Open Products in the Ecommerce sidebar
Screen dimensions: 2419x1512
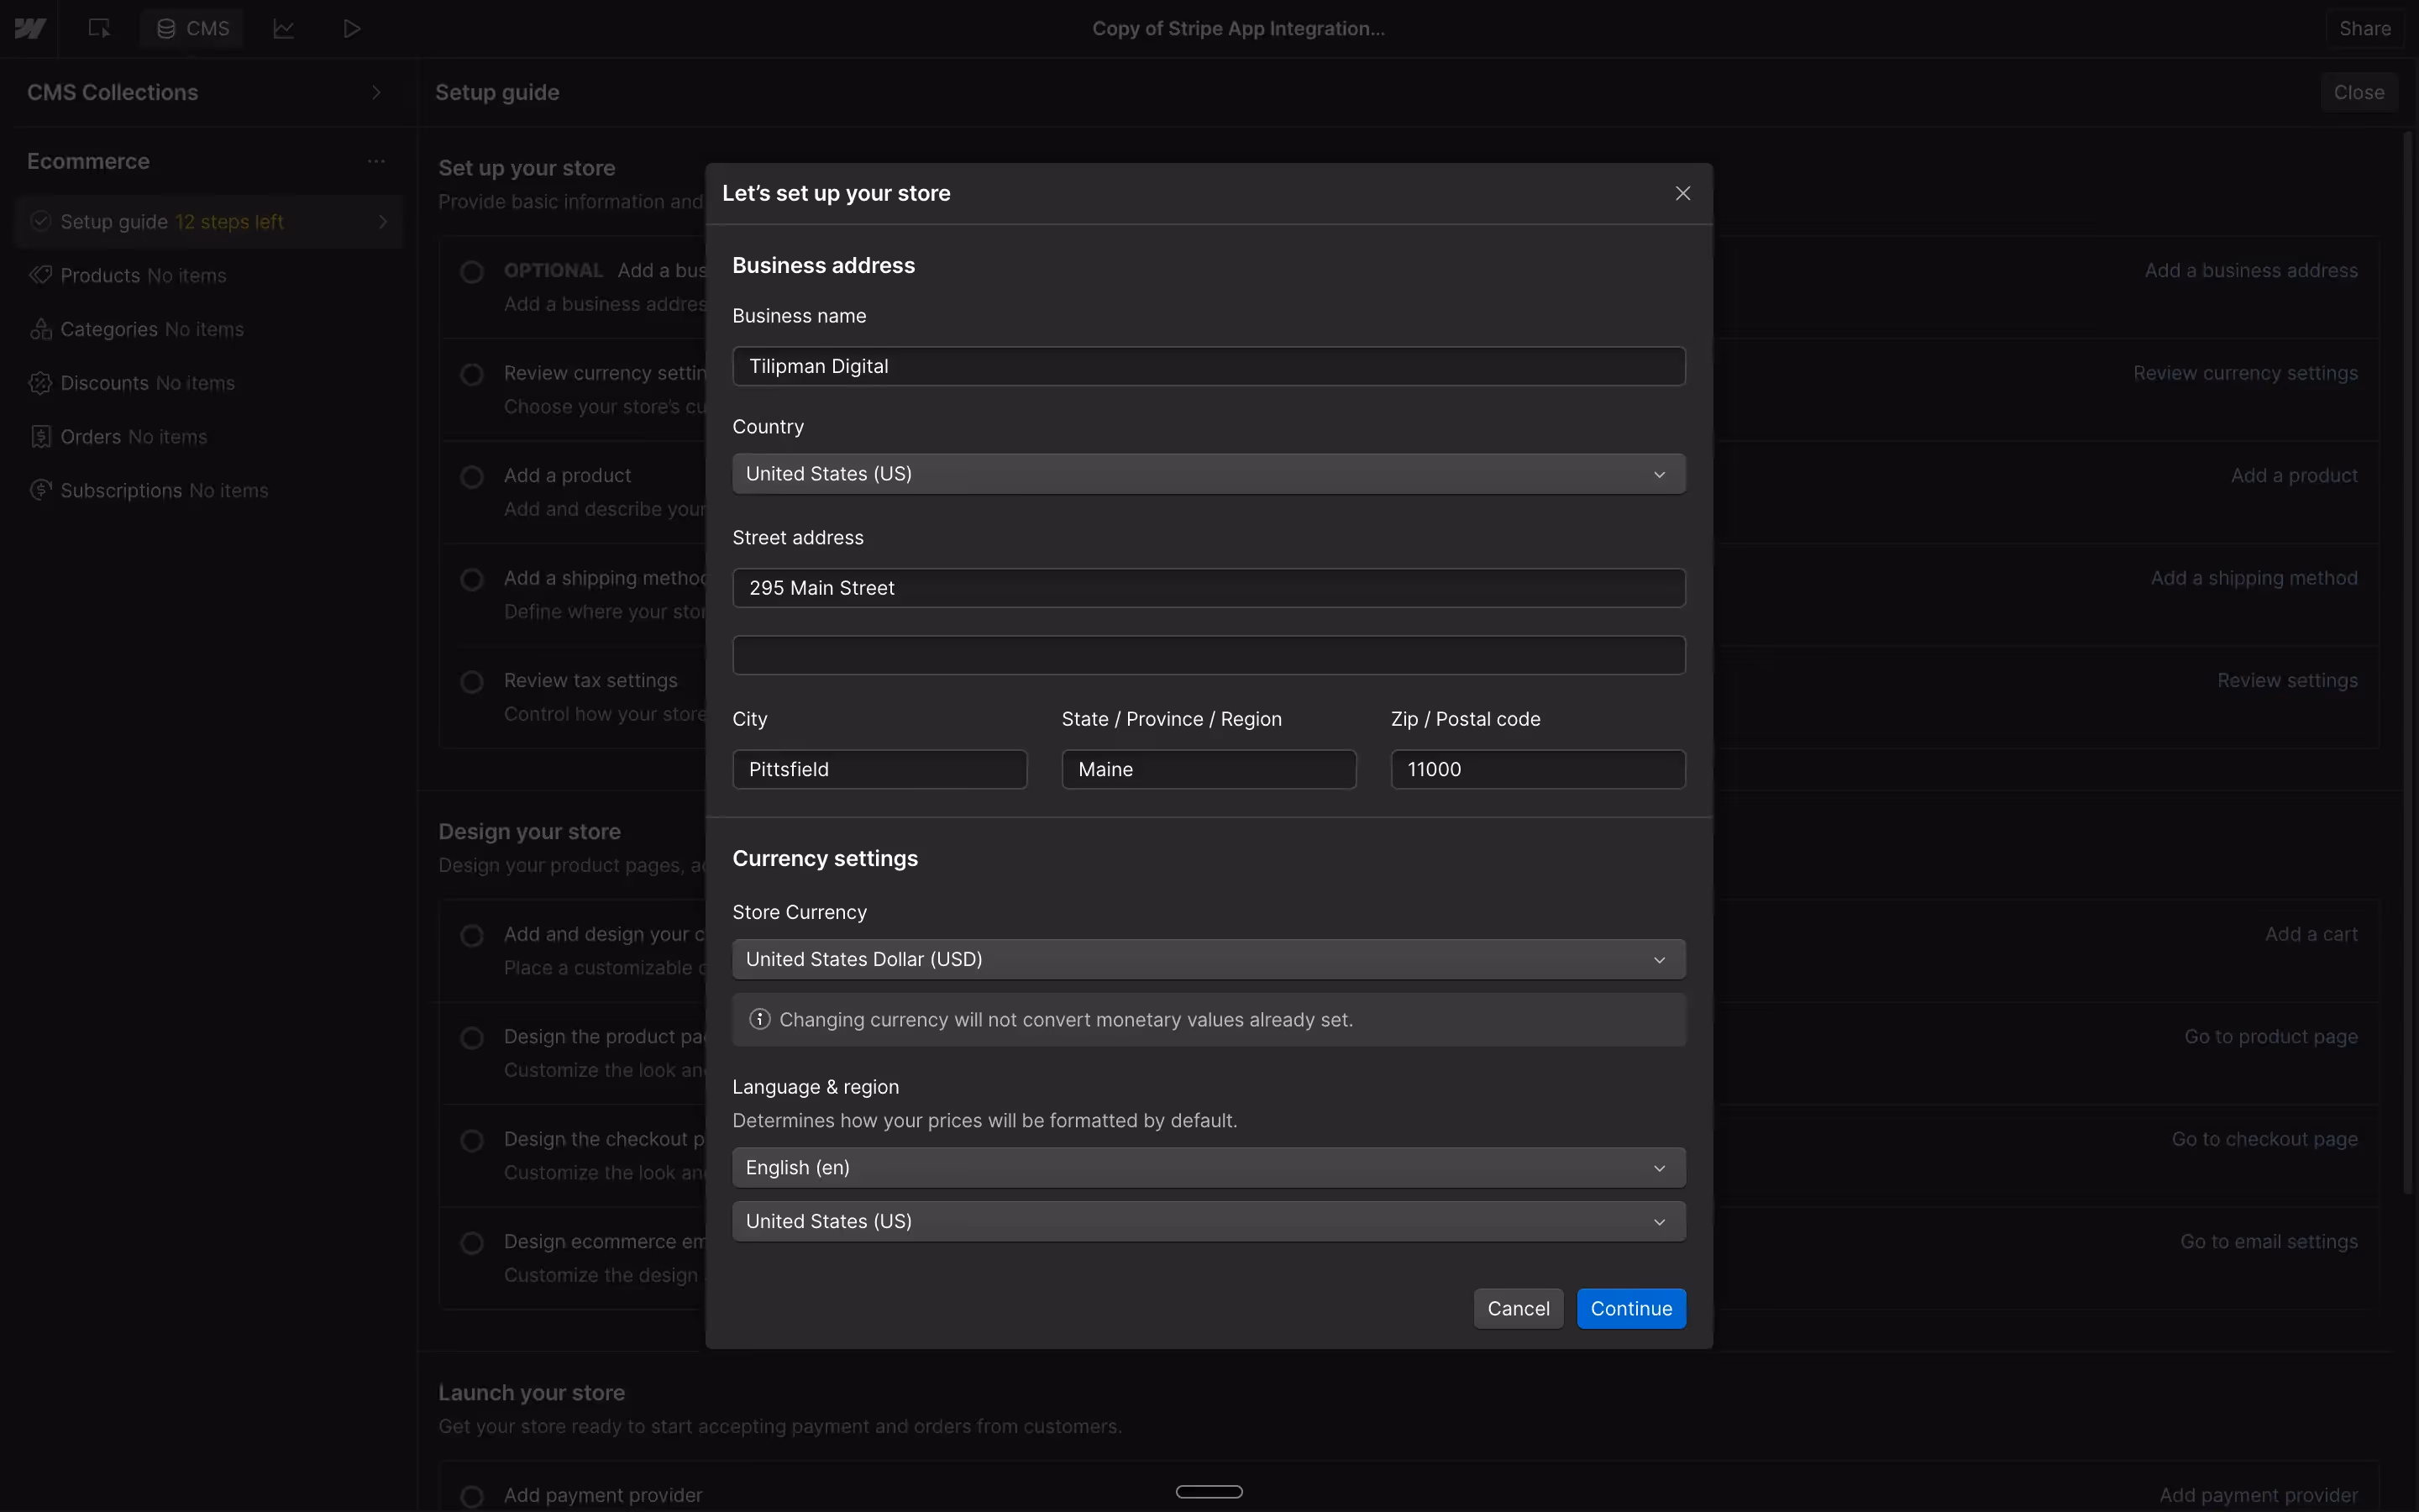tap(100, 275)
